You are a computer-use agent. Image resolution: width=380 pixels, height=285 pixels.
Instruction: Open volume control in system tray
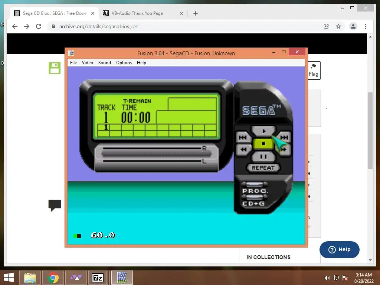pyautogui.click(x=327, y=278)
